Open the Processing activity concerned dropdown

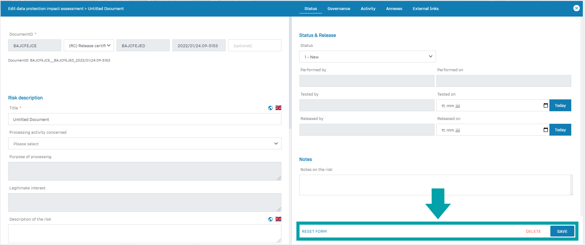[145, 144]
